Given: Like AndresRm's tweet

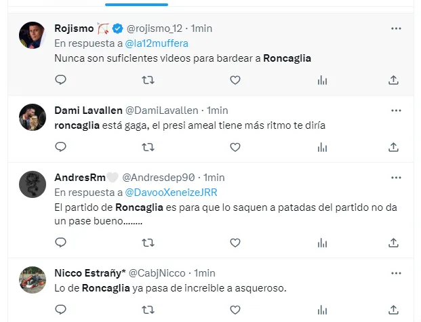Looking at the screenshot, I should (x=235, y=241).
